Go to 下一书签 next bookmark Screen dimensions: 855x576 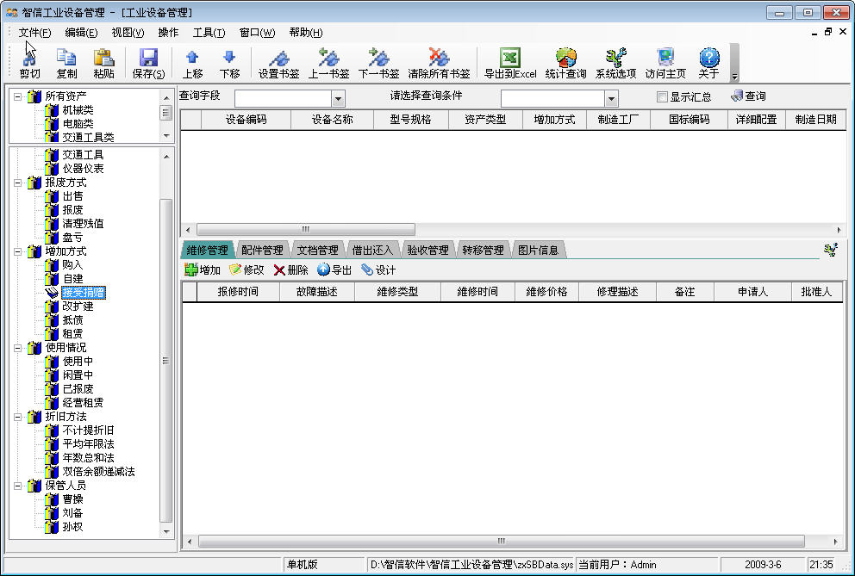tap(379, 63)
